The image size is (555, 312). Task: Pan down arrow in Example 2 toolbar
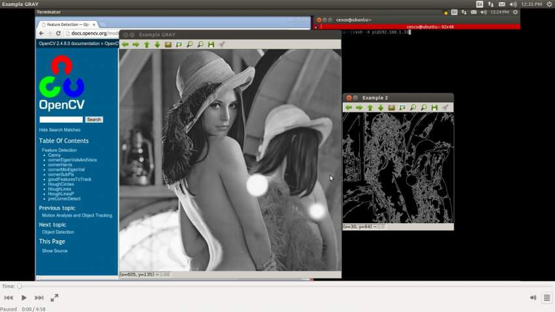(x=381, y=108)
